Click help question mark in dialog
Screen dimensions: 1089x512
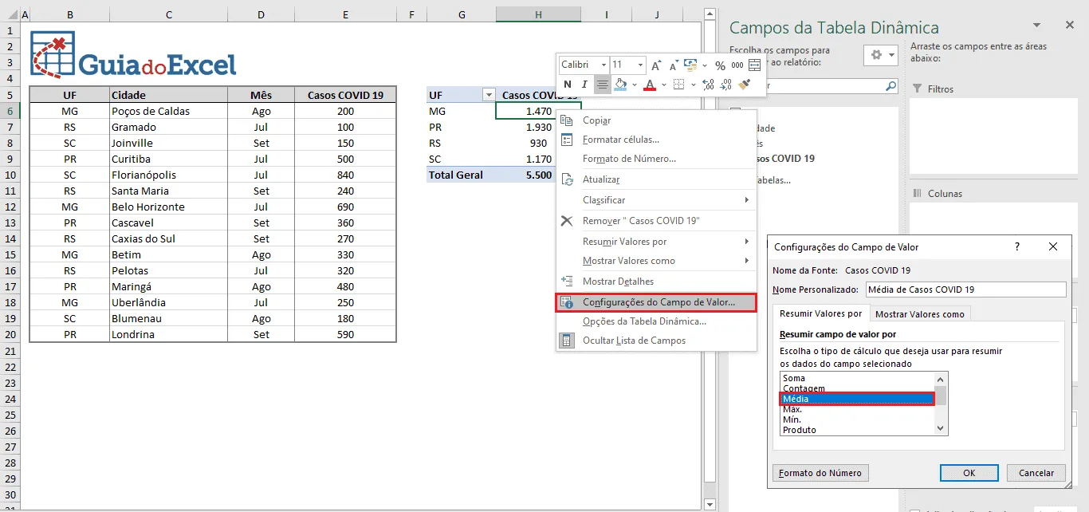(x=1017, y=247)
